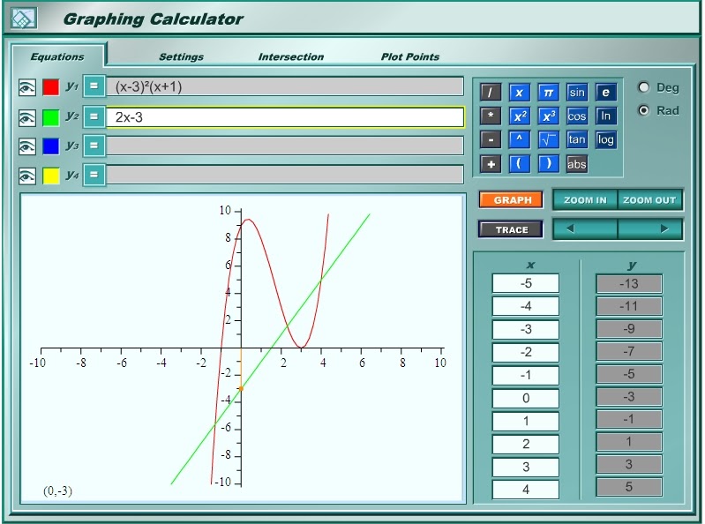Insert the cos function key

click(577, 116)
